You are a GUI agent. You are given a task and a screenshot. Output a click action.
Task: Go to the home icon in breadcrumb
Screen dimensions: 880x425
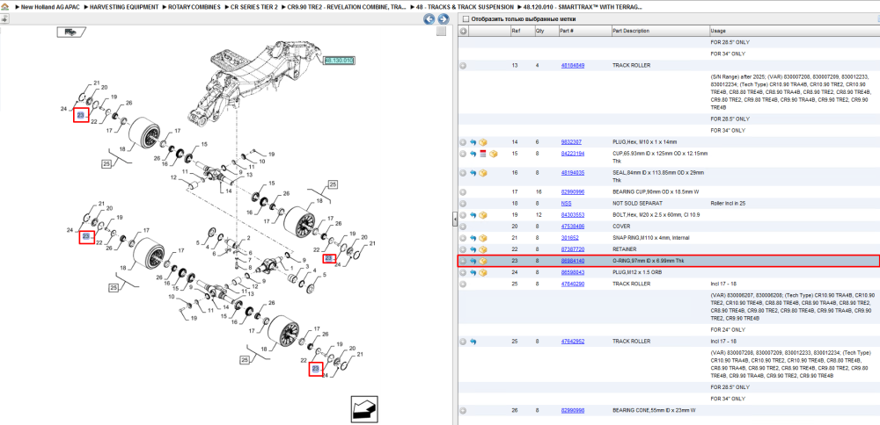4,7
